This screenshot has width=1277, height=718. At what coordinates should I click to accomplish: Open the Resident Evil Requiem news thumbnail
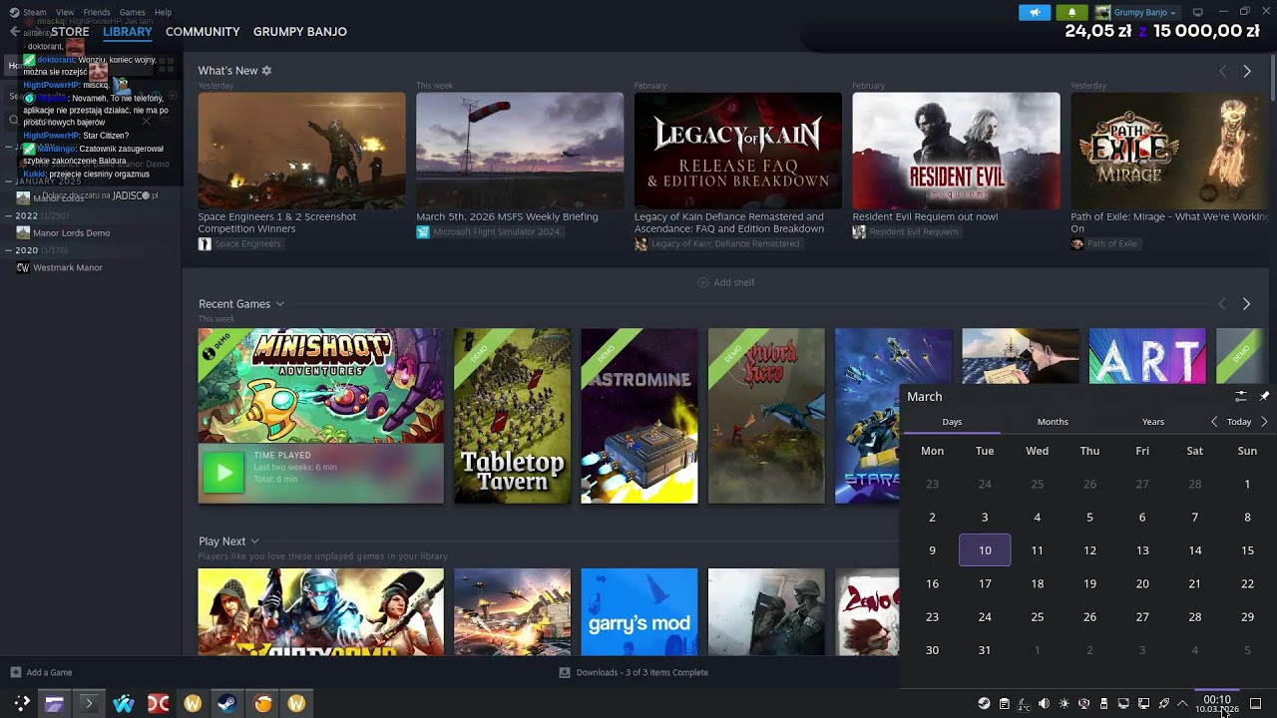[x=956, y=151]
